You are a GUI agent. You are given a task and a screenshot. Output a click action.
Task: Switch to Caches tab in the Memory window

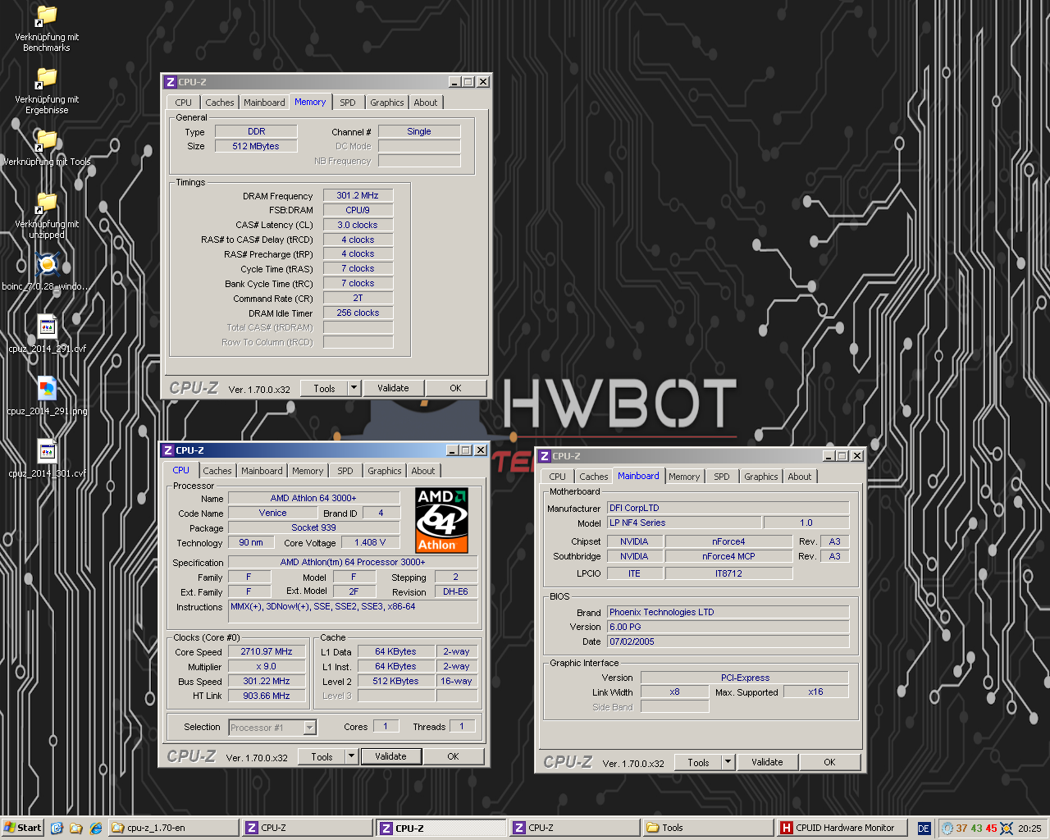(219, 103)
